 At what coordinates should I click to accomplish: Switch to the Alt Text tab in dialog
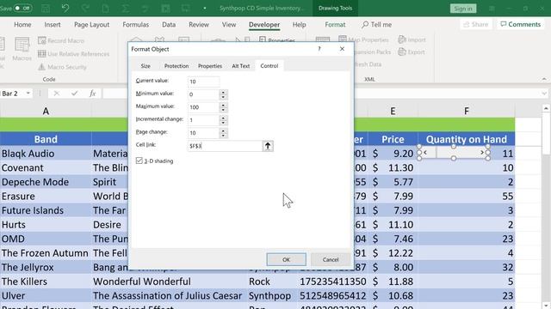(241, 66)
